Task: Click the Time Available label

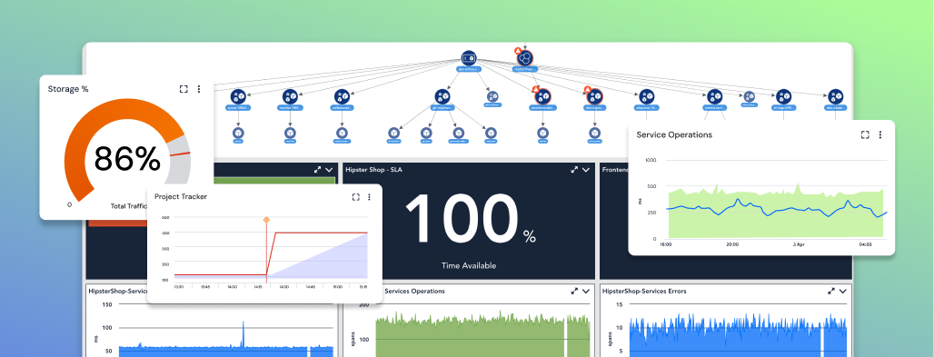Action: point(469,266)
